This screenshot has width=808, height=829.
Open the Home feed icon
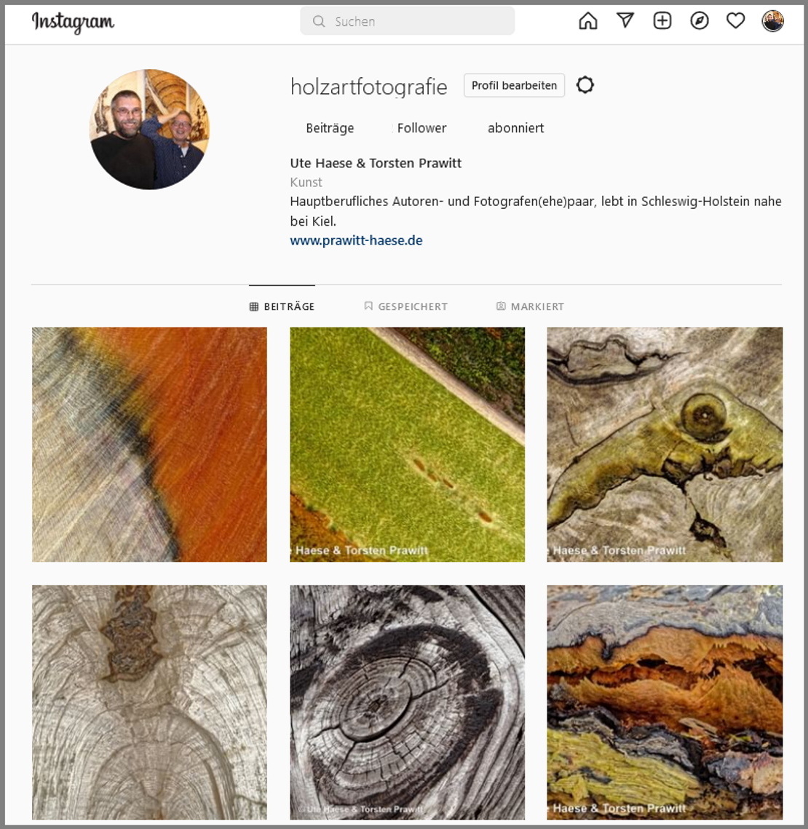(x=587, y=21)
